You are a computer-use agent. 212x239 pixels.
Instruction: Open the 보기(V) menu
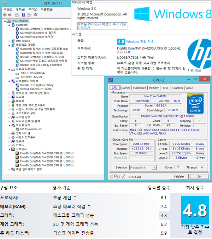[x=33, y=9]
